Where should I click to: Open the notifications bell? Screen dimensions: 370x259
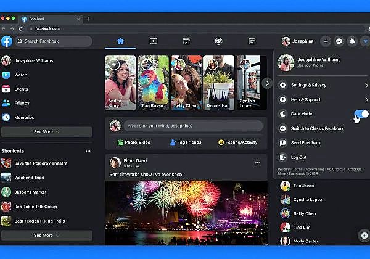coord(352,41)
